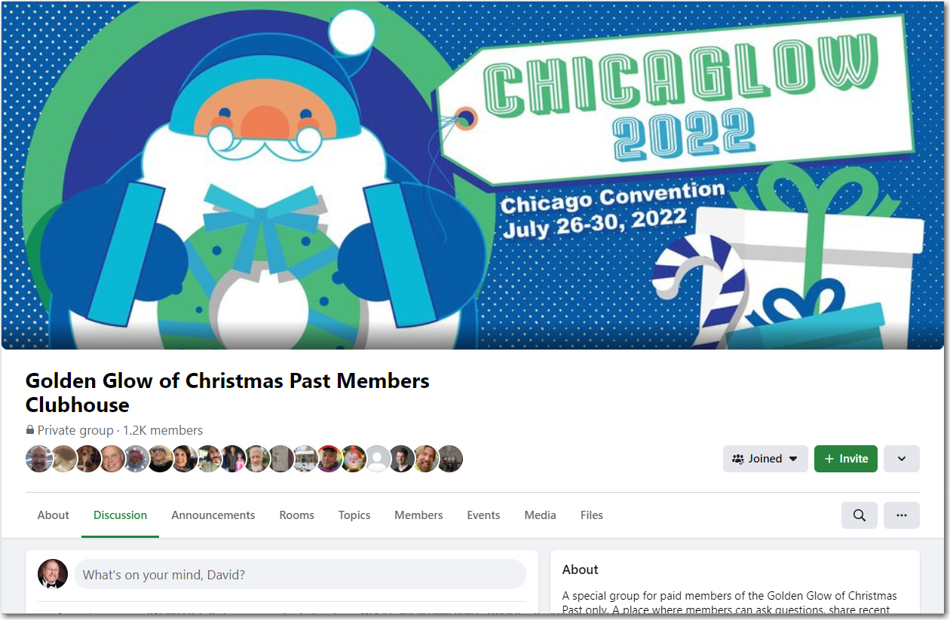950x620 pixels.
Task: Click the Santa hat member avatar
Action: pyautogui.click(x=353, y=458)
